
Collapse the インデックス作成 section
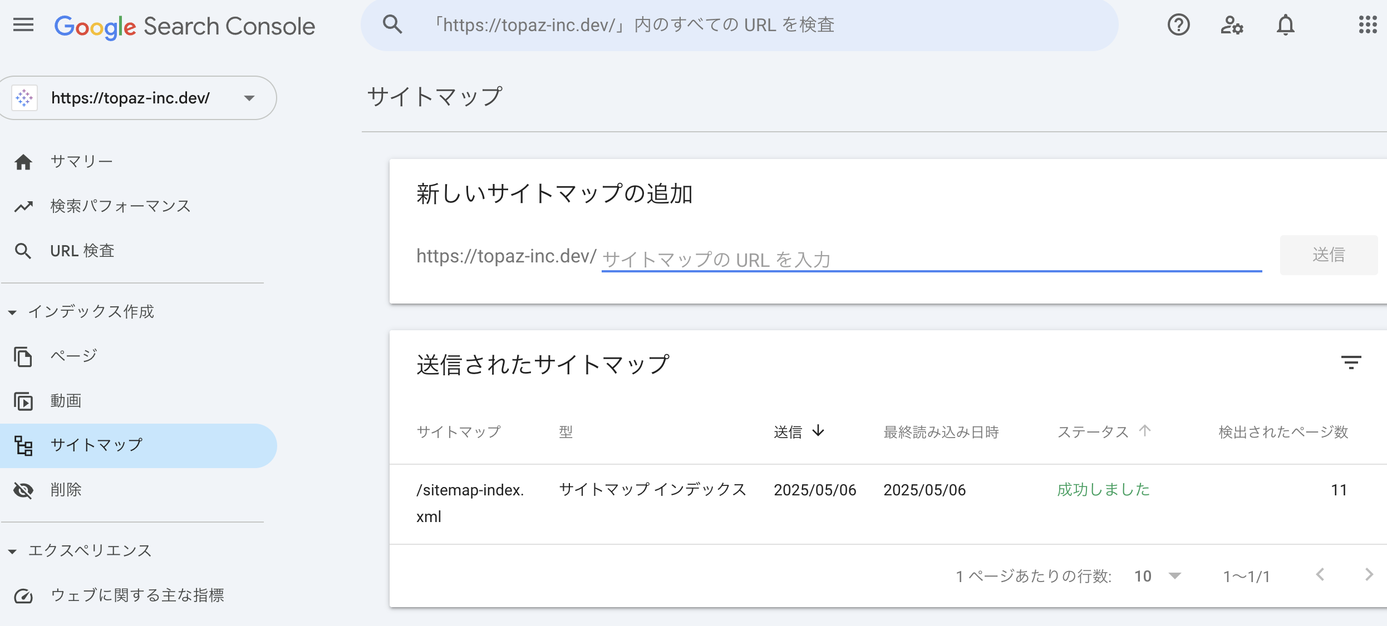tap(12, 312)
